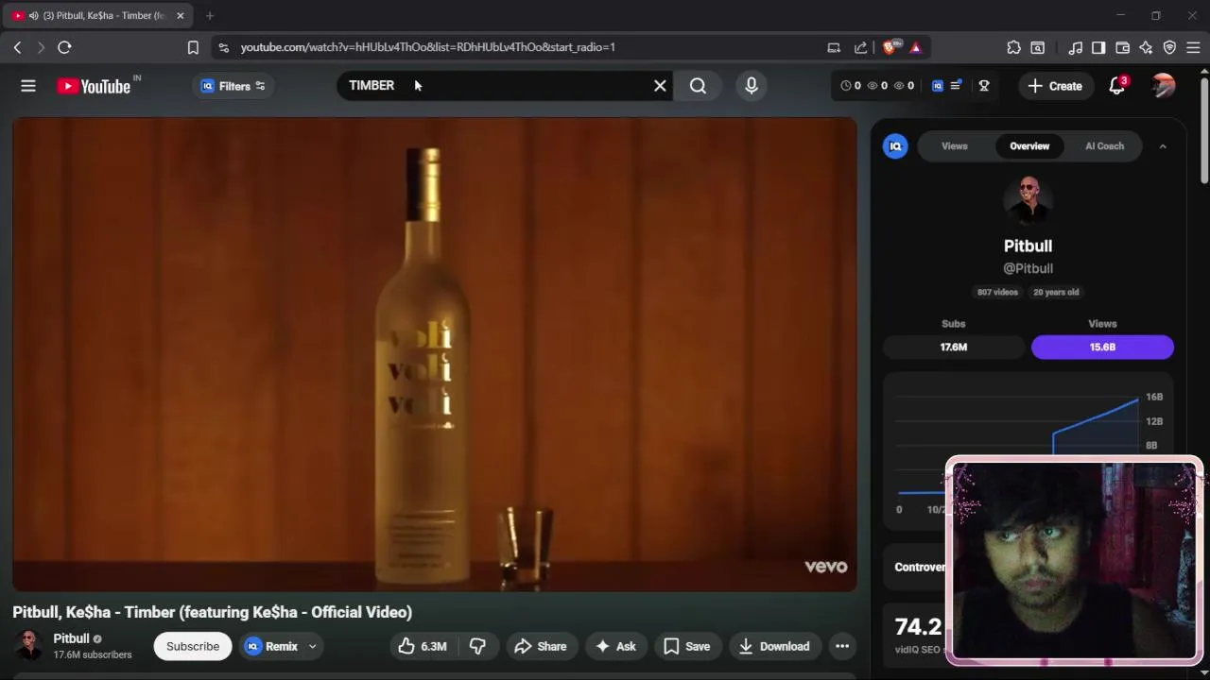Click Pitbull channel name in vidIQ panel
Screen dimensions: 1210x680
[x=1028, y=246]
